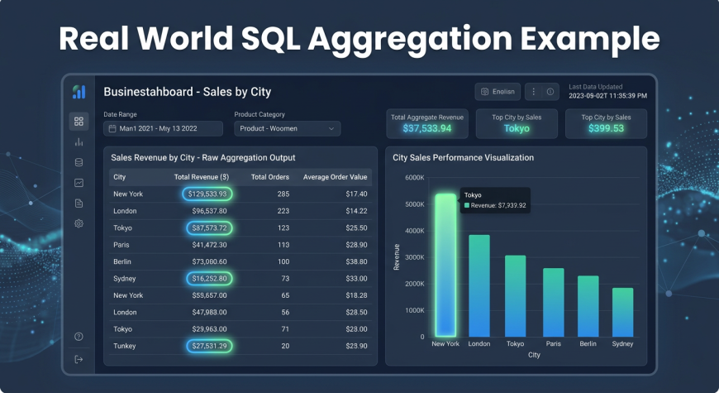This screenshot has height=393, width=719.
Task: Expand the Product Category dropdown
Action: (x=287, y=128)
